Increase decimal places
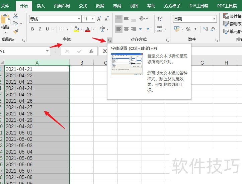Viewport: 242px width, 184px height. (206, 29)
